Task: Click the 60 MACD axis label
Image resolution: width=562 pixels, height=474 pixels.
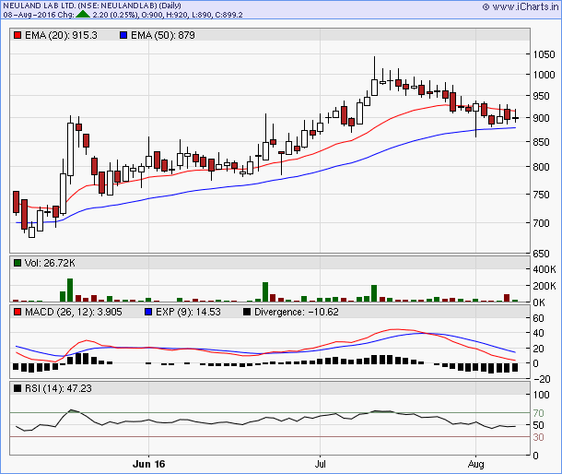Action: pos(538,318)
